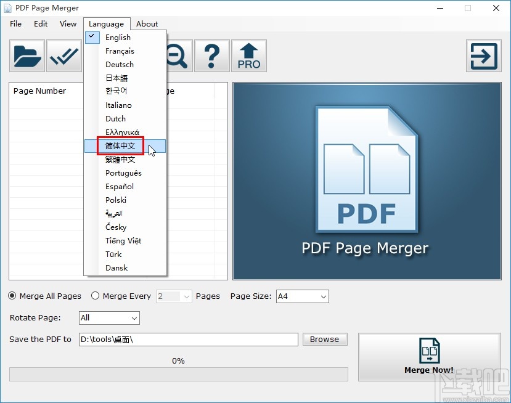Click the Browse button
This screenshot has height=403, width=511.
(x=325, y=339)
